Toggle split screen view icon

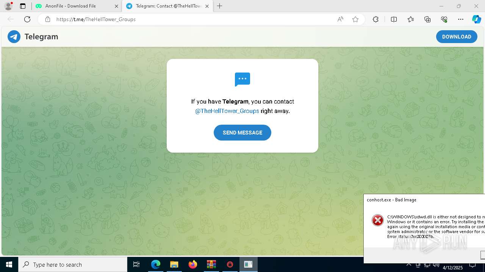(394, 19)
